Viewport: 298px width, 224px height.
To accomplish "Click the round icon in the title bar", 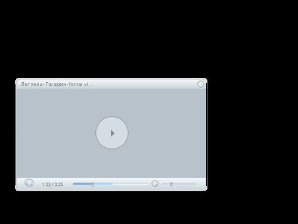I will 201,84.
